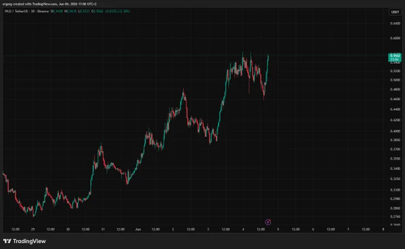Click the 0.4000 price axis label

[395, 131]
